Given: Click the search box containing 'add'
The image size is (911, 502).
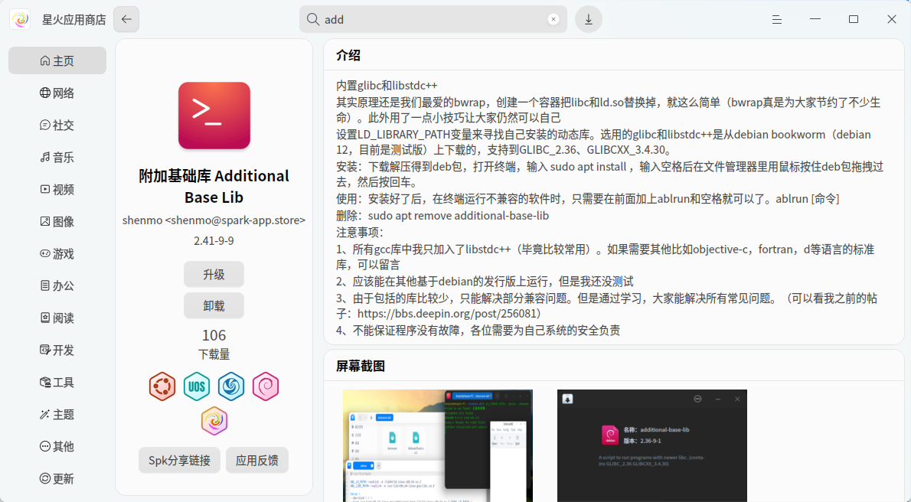Looking at the screenshot, I should (x=433, y=19).
